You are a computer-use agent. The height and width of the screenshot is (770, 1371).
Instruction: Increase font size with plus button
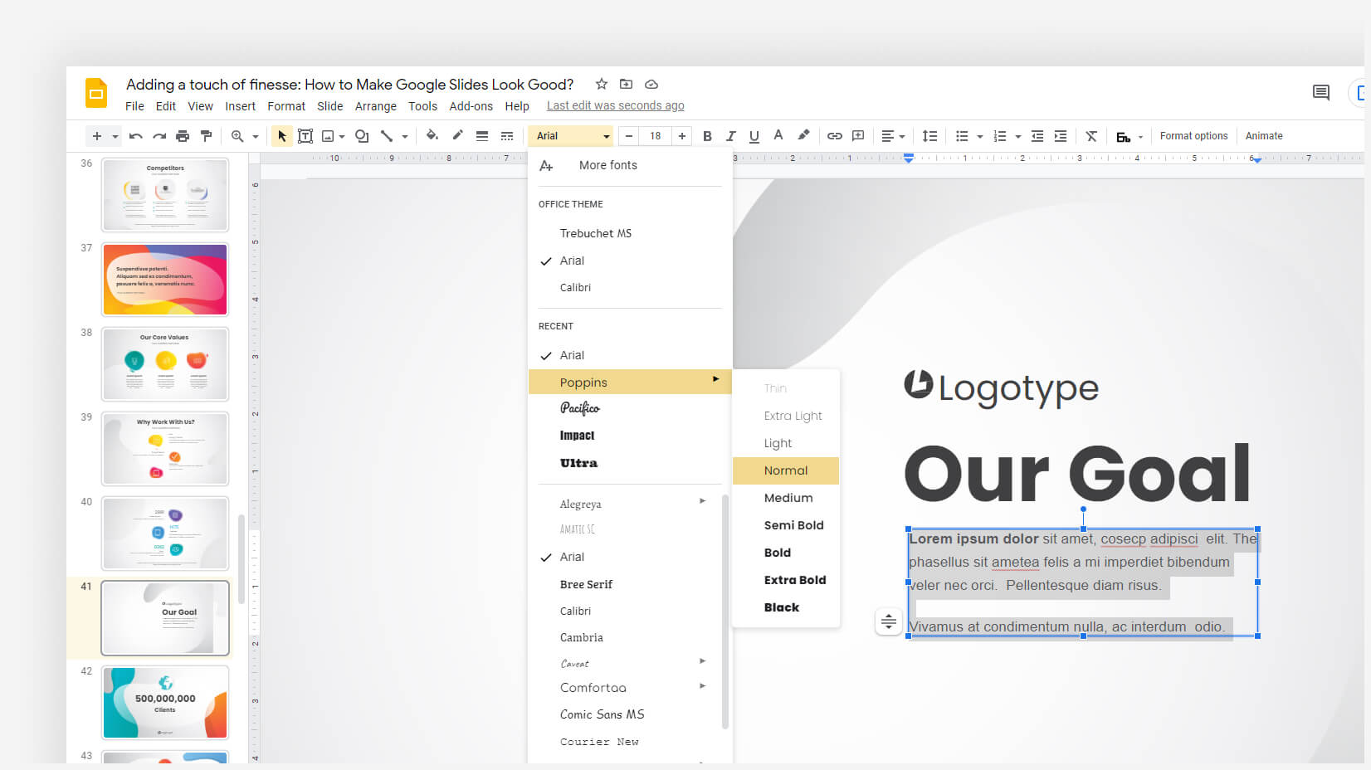pyautogui.click(x=682, y=136)
